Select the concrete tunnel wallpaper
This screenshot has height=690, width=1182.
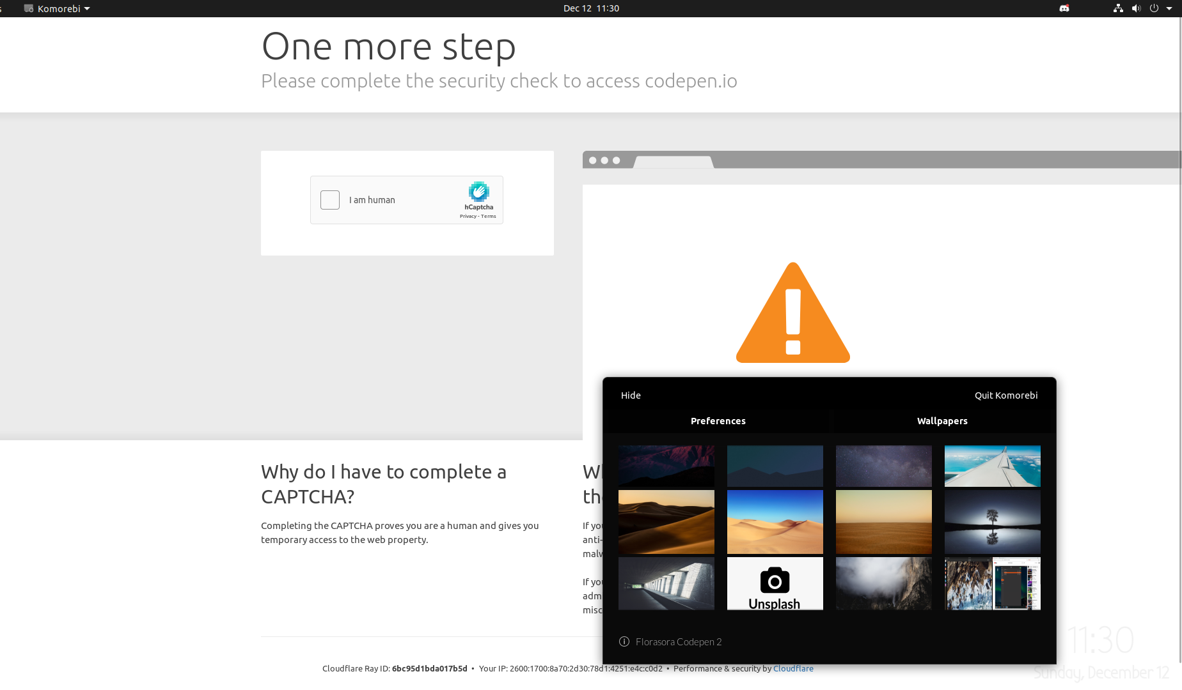(666, 583)
